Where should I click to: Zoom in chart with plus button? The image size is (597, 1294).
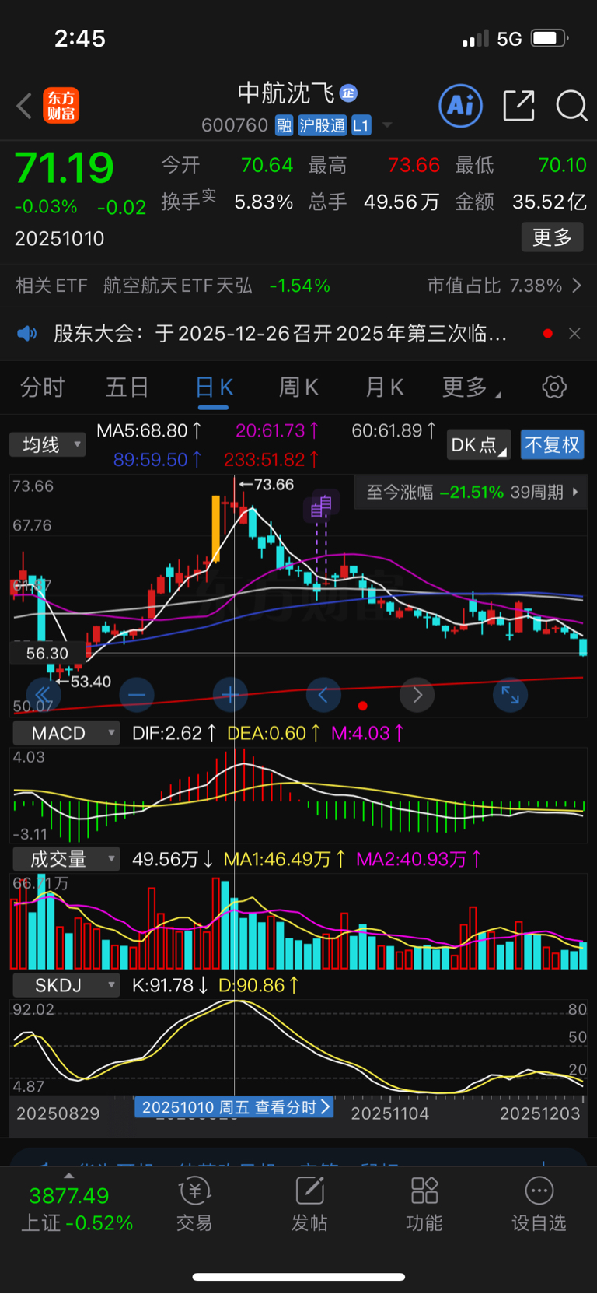point(230,695)
